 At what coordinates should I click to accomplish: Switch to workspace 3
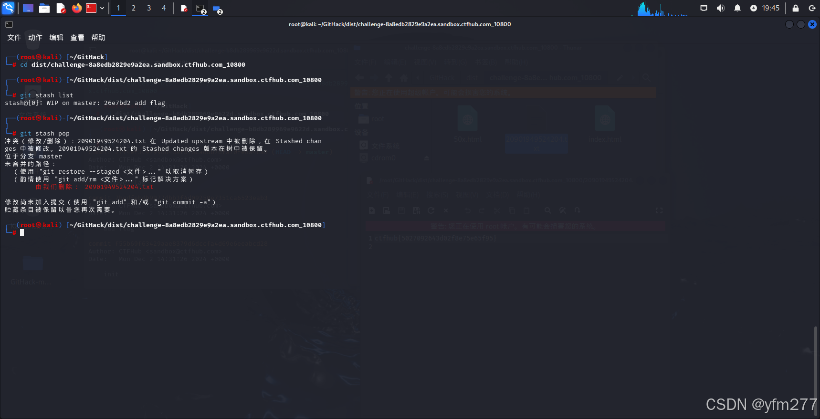pyautogui.click(x=149, y=8)
